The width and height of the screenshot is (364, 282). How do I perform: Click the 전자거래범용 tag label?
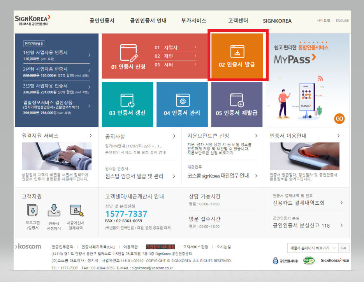(x=34, y=44)
